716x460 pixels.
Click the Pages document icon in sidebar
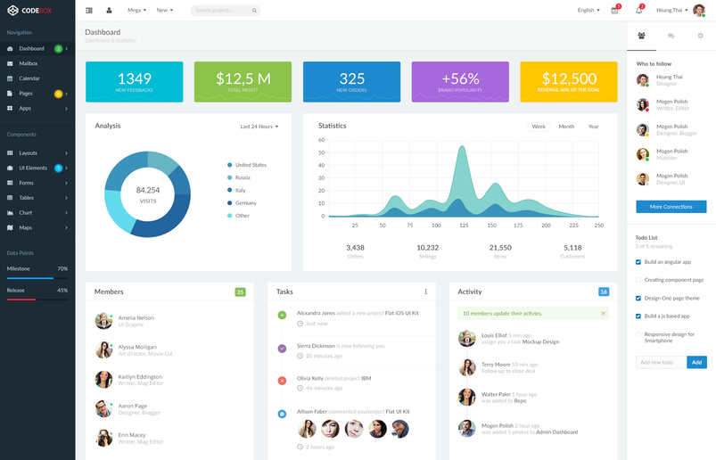10,93
